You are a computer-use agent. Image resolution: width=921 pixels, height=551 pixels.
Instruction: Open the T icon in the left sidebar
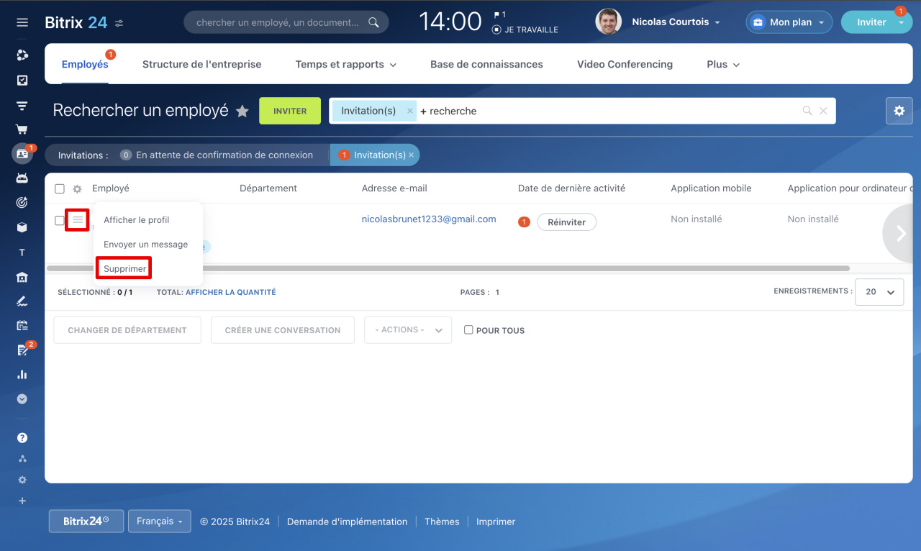click(x=22, y=252)
